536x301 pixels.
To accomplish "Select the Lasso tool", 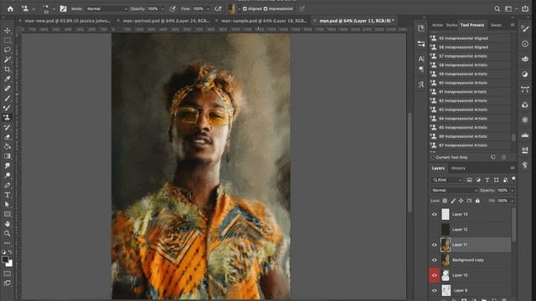I will pos(8,50).
